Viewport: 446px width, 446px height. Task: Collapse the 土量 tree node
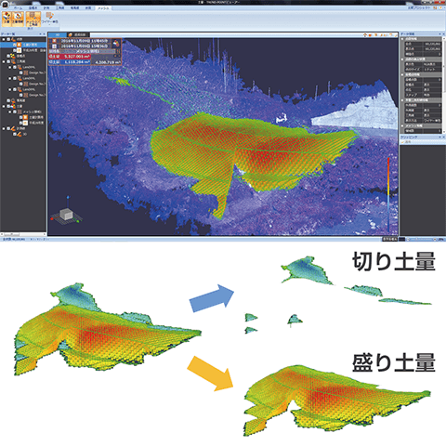(4, 106)
